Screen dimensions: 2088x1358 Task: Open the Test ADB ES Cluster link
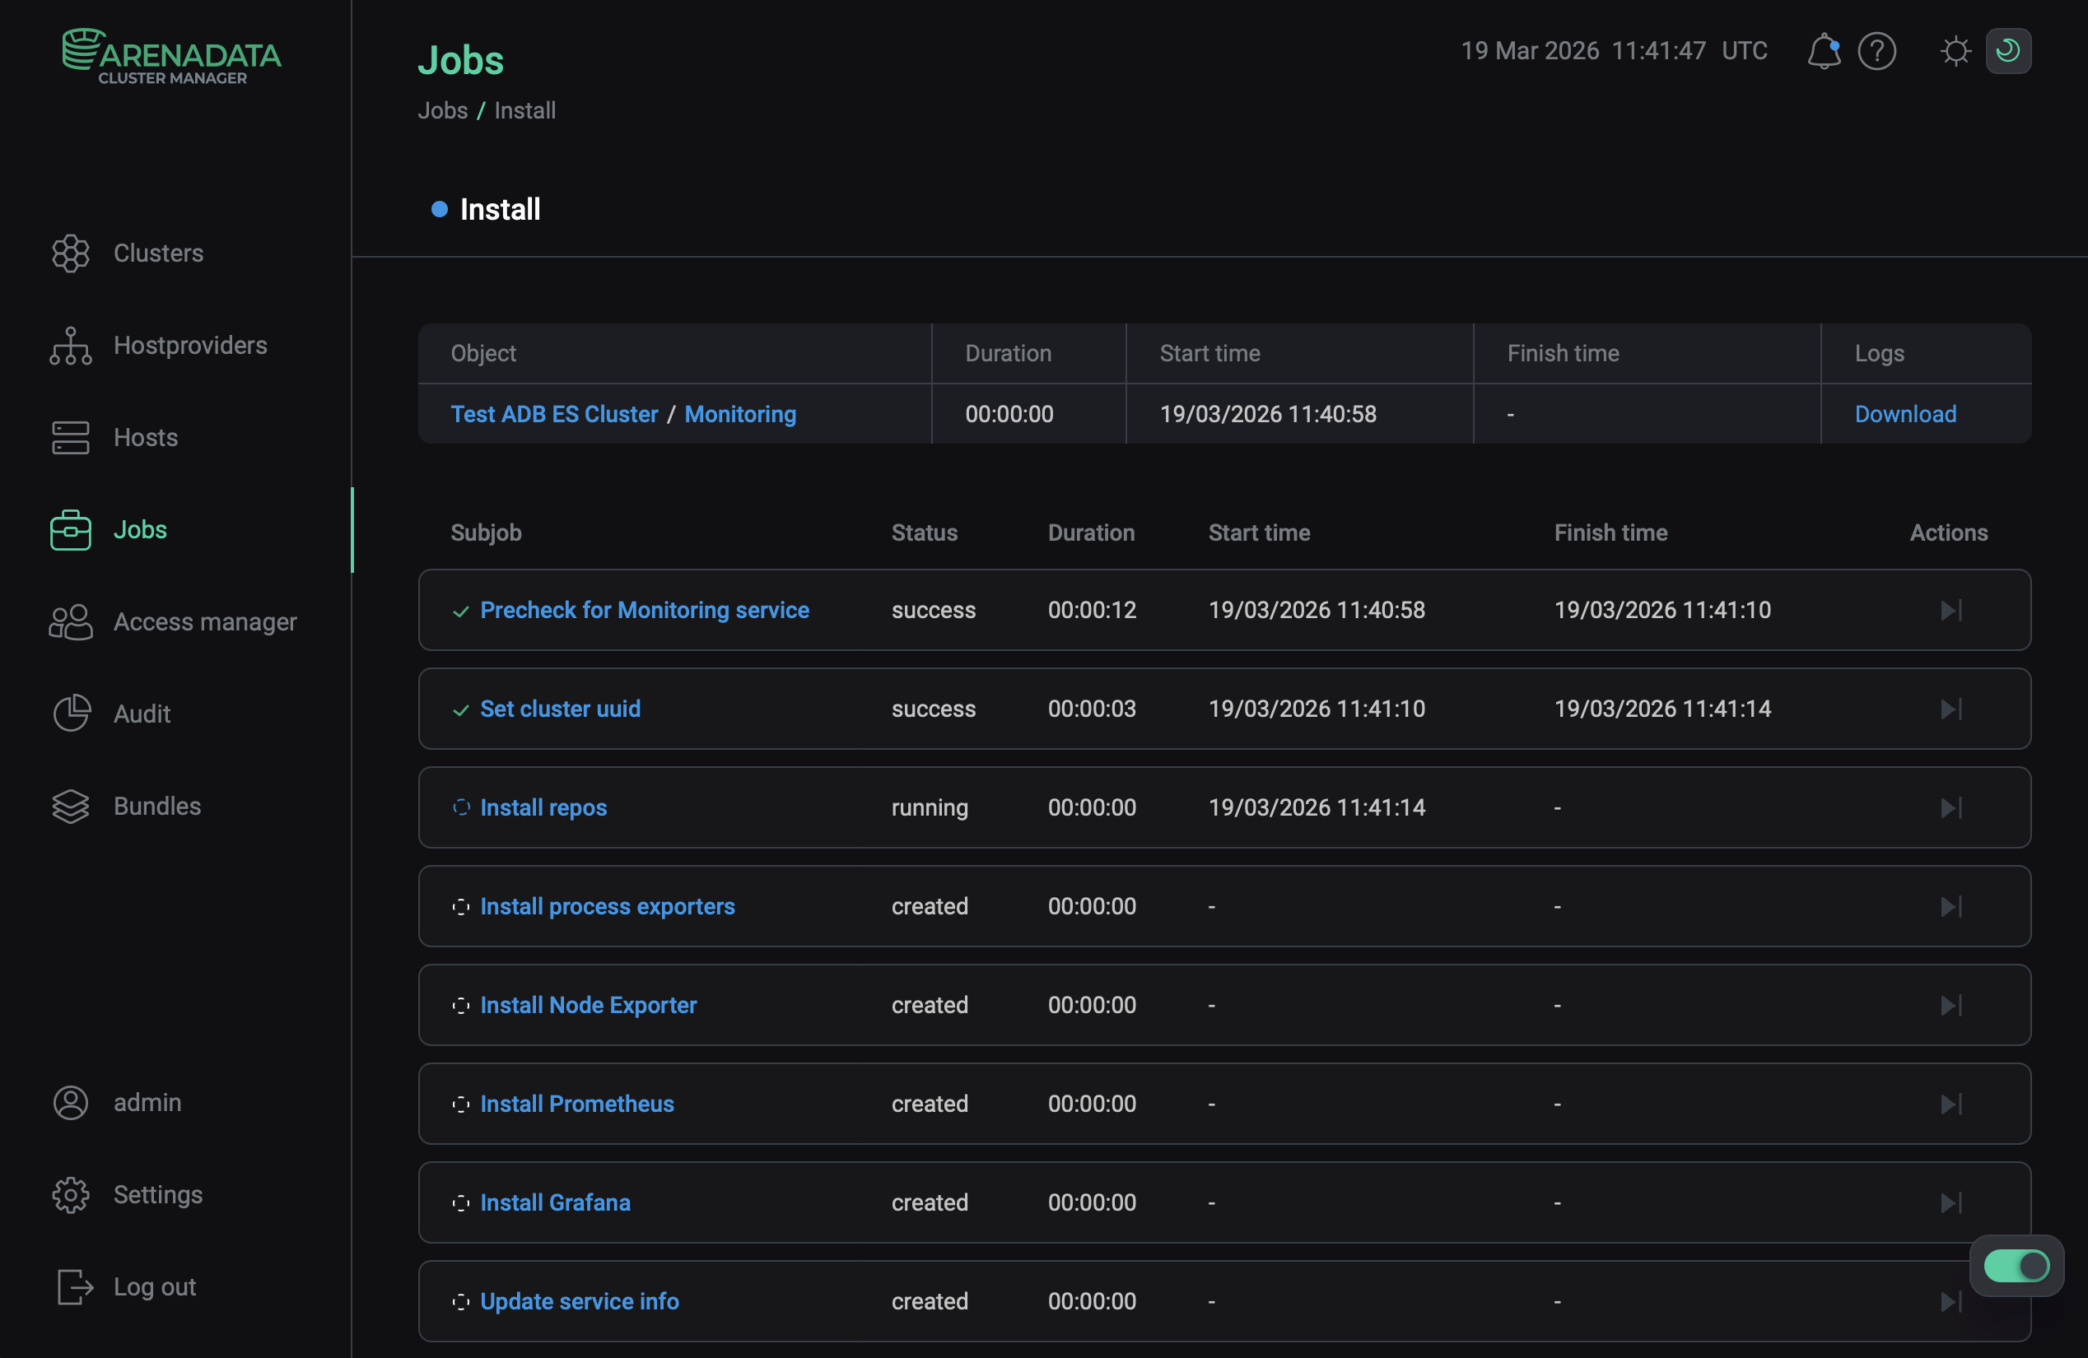[553, 413]
